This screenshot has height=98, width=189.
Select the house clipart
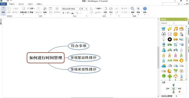click(x=176, y=76)
